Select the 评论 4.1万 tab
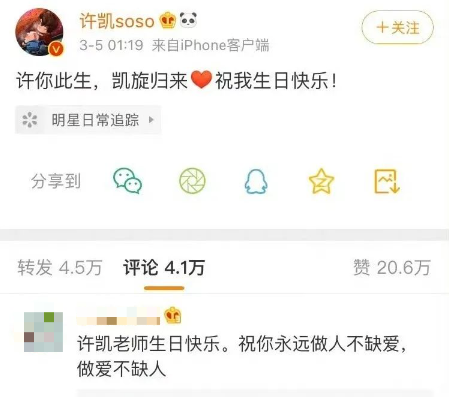Screen dimensions: 449x397 point(164,268)
